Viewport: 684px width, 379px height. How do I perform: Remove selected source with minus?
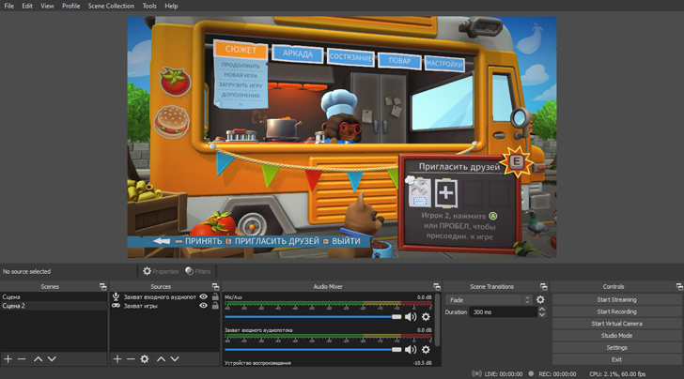pyautogui.click(x=131, y=359)
